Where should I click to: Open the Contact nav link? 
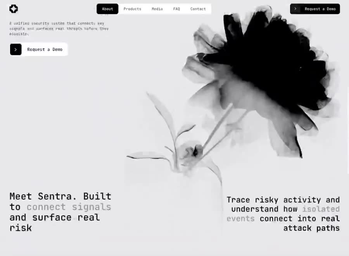[198, 9]
